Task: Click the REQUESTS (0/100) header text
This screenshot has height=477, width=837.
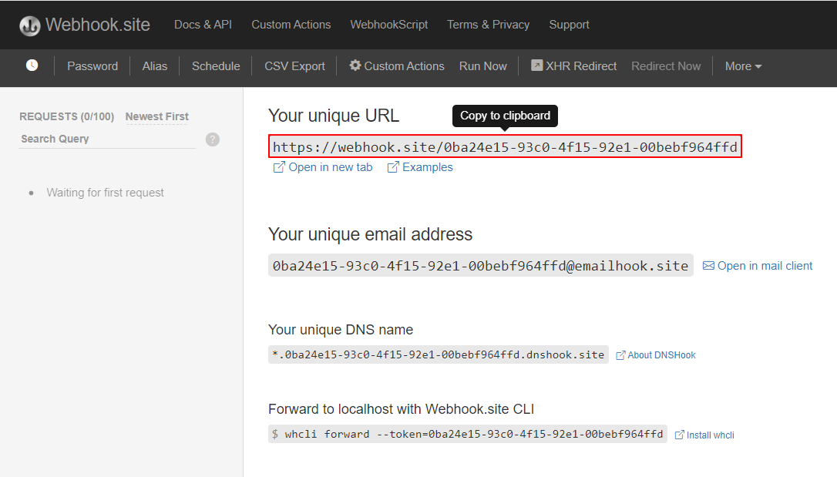Action: 67,116
